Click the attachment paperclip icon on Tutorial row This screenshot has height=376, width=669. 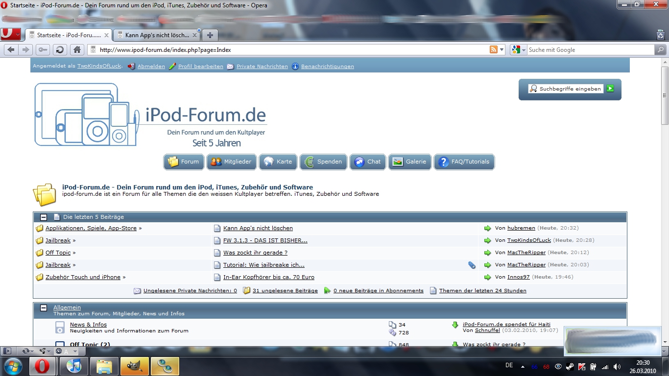pyautogui.click(x=472, y=265)
